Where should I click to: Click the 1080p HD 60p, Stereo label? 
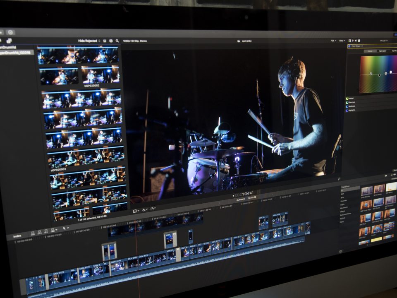(135, 41)
